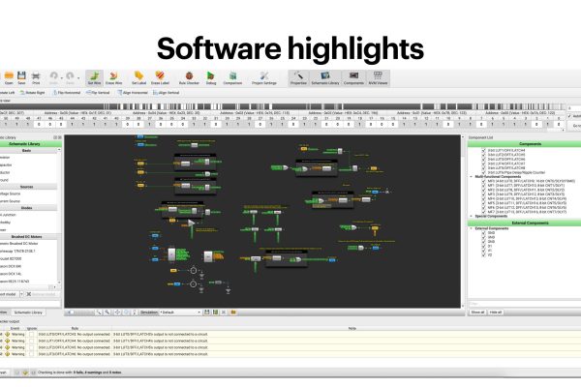
Task: Uncheck the 3-bit LUT2/DFF/LATCH5 component checkbox
Action: (483, 155)
